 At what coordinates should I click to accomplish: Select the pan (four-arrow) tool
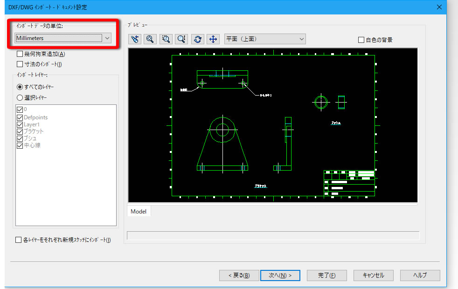click(213, 39)
